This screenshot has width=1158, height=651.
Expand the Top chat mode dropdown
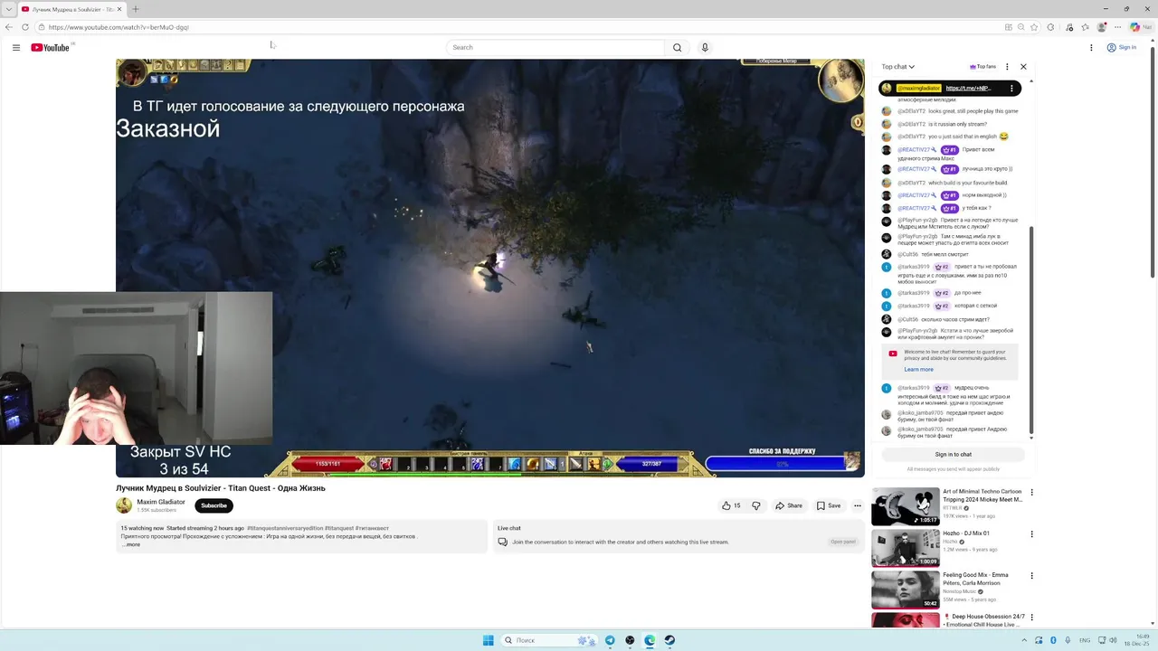pyautogui.click(x=898, y=67)
